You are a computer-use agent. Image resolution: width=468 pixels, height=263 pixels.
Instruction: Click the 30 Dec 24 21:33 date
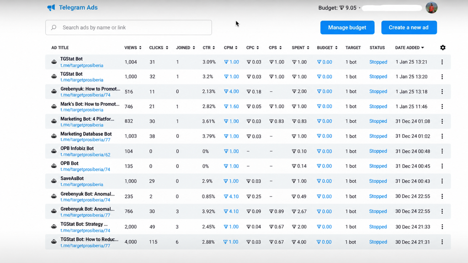pos(413,226)
